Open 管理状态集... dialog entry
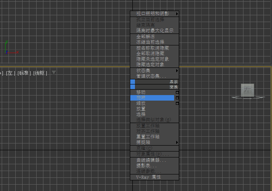Viewport: 272px width, 191px height. coord(155,76)
